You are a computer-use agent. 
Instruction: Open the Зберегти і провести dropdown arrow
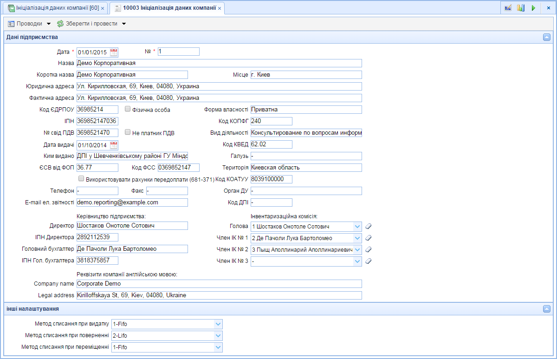(x=124, y=24)
